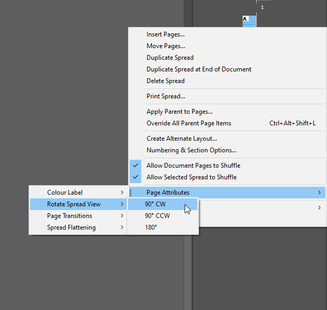Viewport: 327px width, 310px height.
Task: Select Delete Spread from menu
Action: (x=166, y=81)
